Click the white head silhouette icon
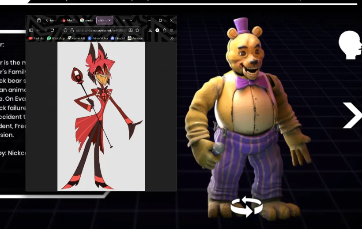The image size is (362, 229). point(350,45)
